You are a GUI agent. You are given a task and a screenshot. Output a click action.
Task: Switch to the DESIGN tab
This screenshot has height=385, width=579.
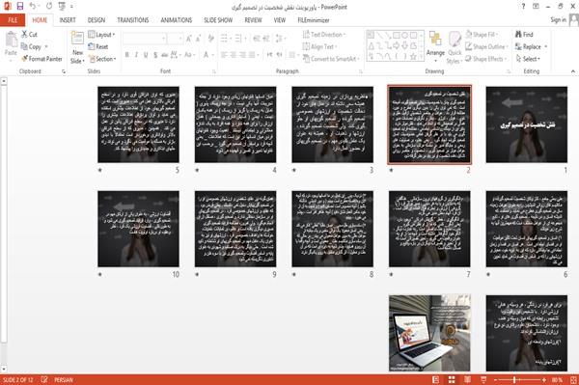96,20
